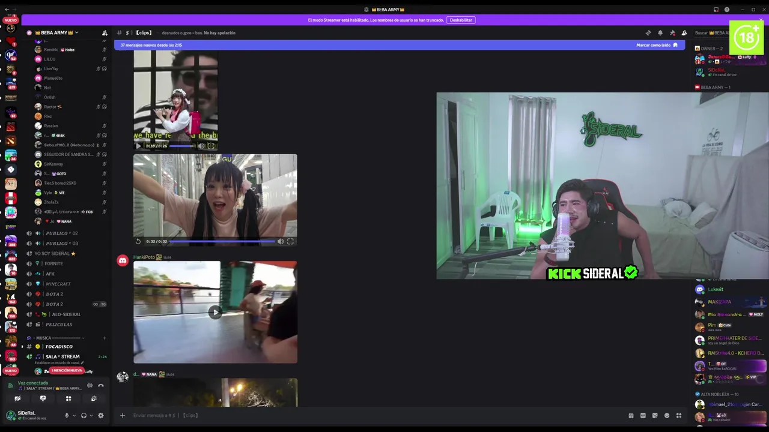769x432 pixels.
Task: Seek on the 0:19 video progress bar
Action: 182,146
